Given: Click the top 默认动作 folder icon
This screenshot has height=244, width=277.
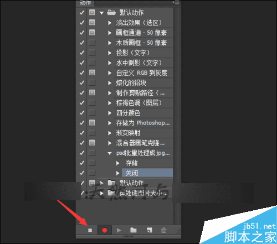Looking at the screenshot, I should 111,12.
